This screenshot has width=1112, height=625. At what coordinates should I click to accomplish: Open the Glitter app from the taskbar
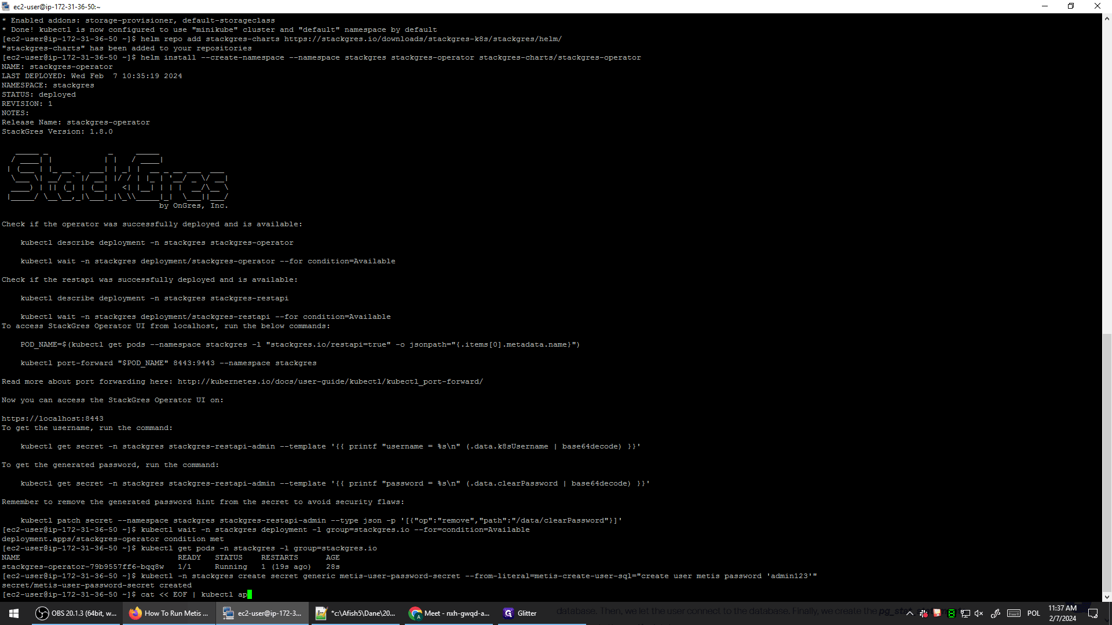(x=542, y=613)
